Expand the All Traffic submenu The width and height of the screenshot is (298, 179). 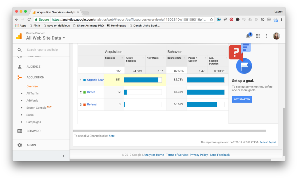click(x=22, y=93)
